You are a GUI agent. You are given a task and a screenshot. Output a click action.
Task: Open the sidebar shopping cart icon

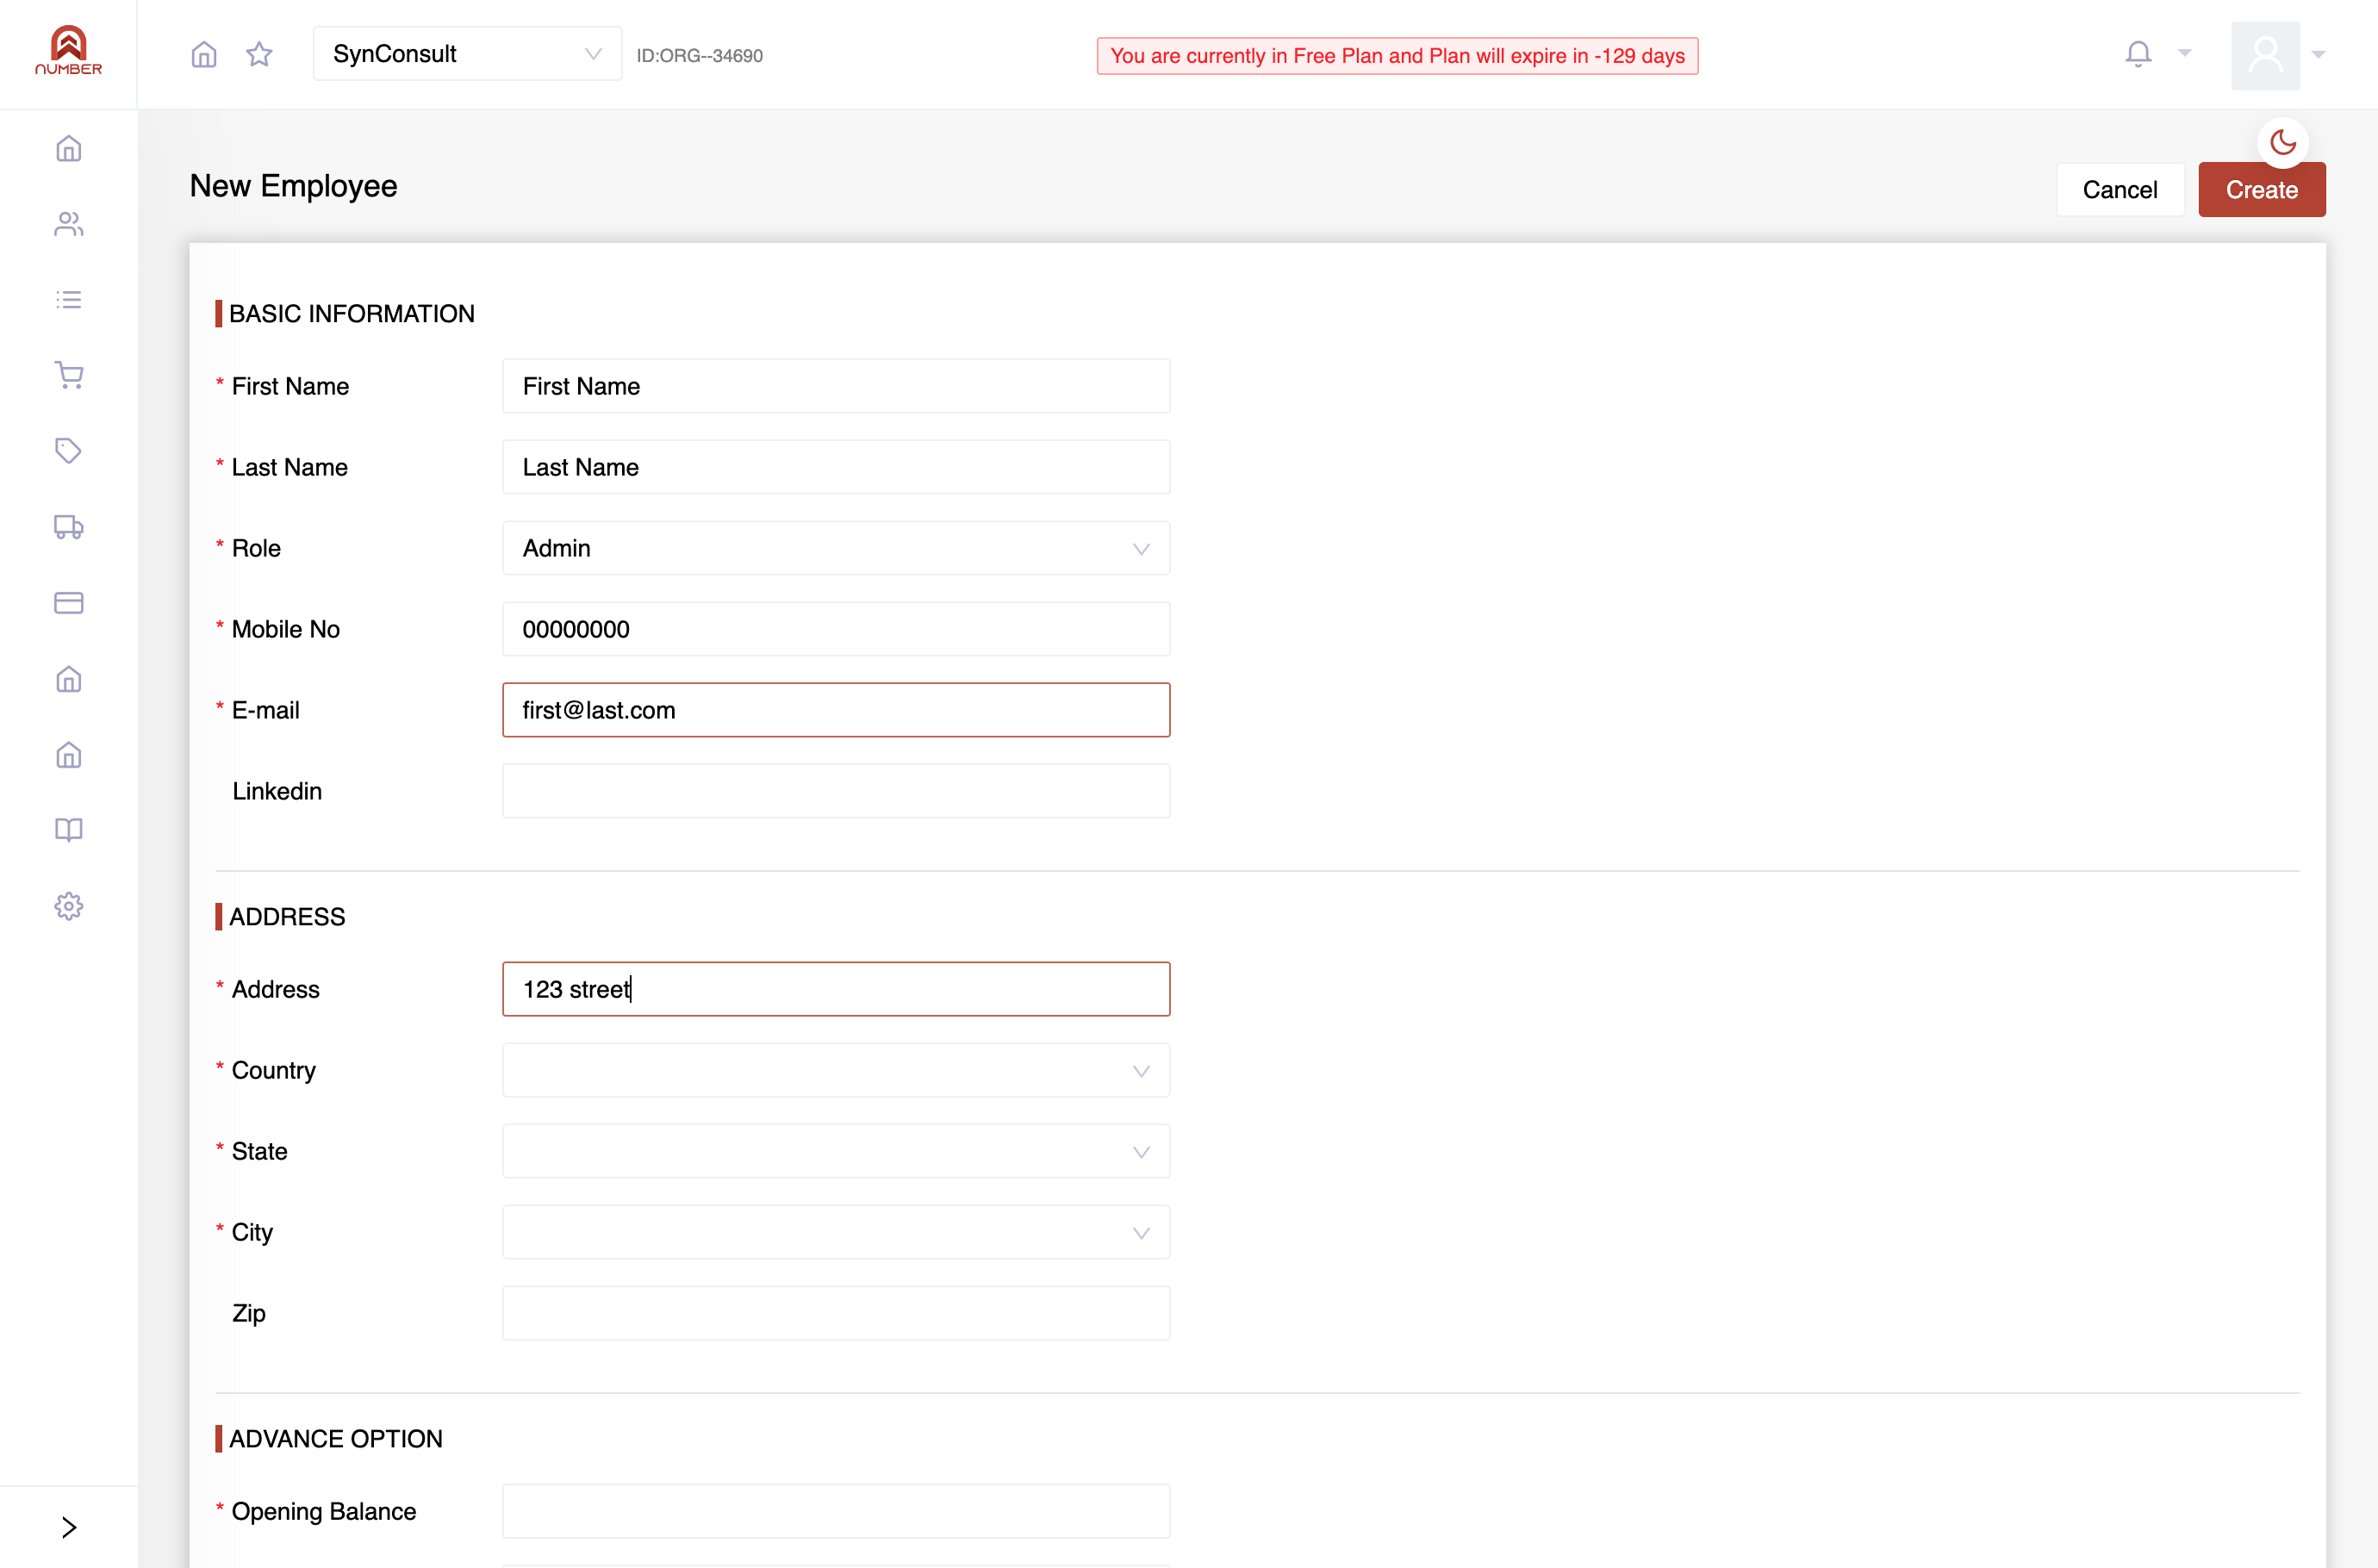point(69,375)
